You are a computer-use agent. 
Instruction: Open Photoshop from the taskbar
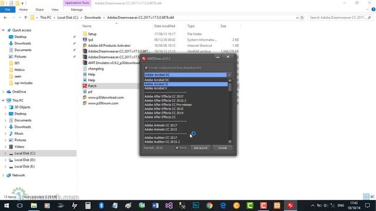click(x=196, y=206)
